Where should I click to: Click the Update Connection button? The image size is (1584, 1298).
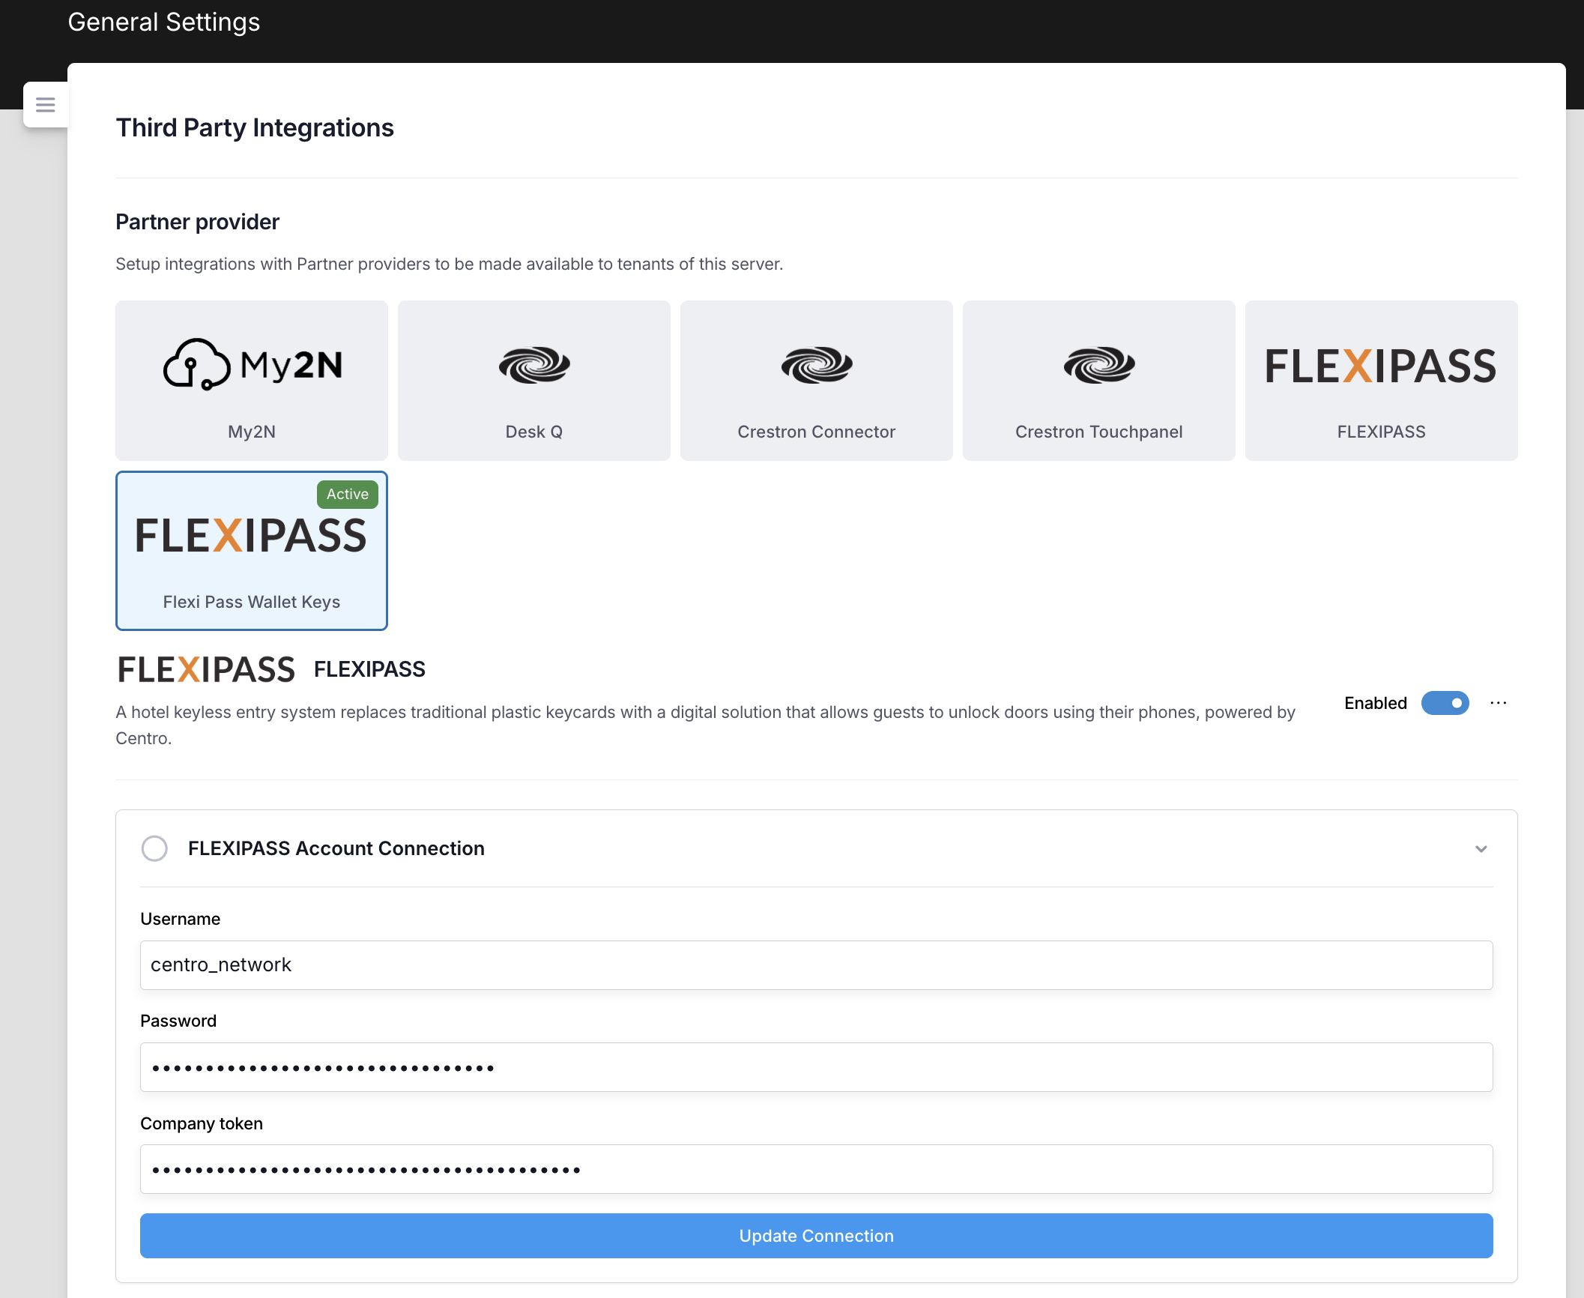coord(817,1236)
